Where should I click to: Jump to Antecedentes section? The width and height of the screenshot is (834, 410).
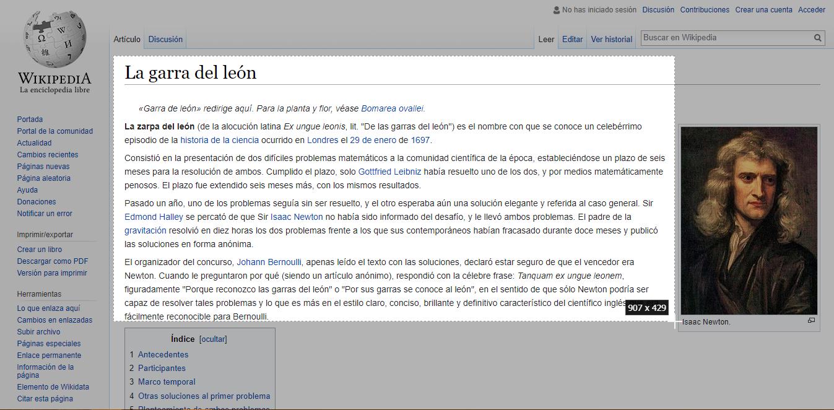click(163, 355)
